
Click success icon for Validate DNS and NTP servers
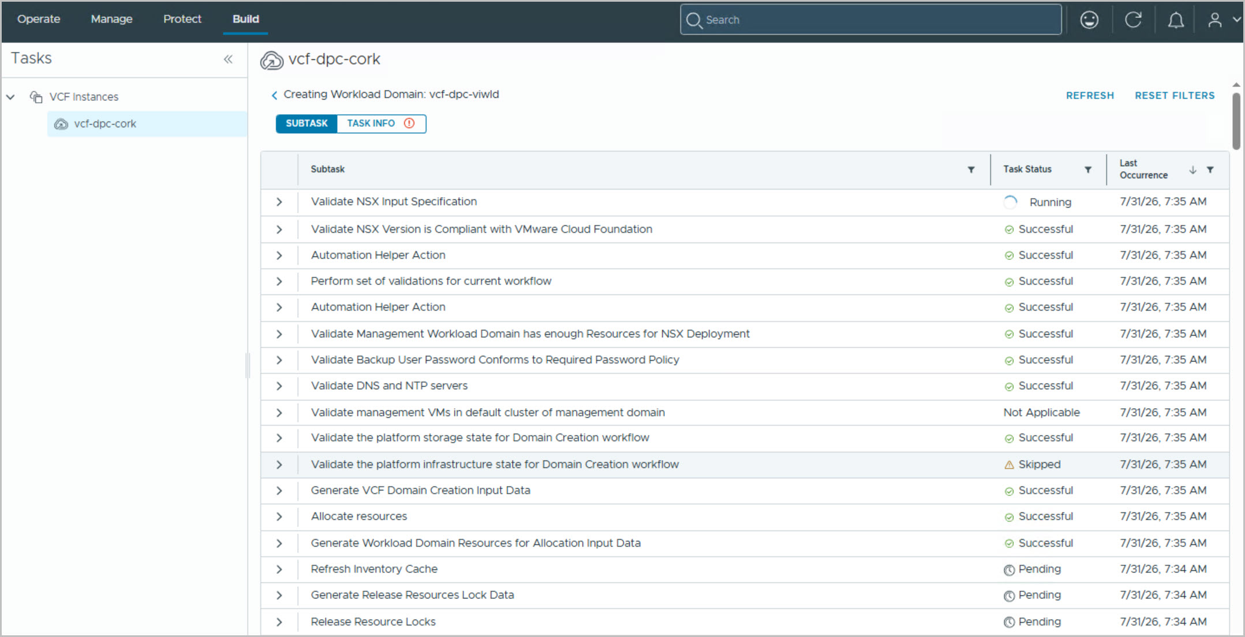tap(1009, 387)
